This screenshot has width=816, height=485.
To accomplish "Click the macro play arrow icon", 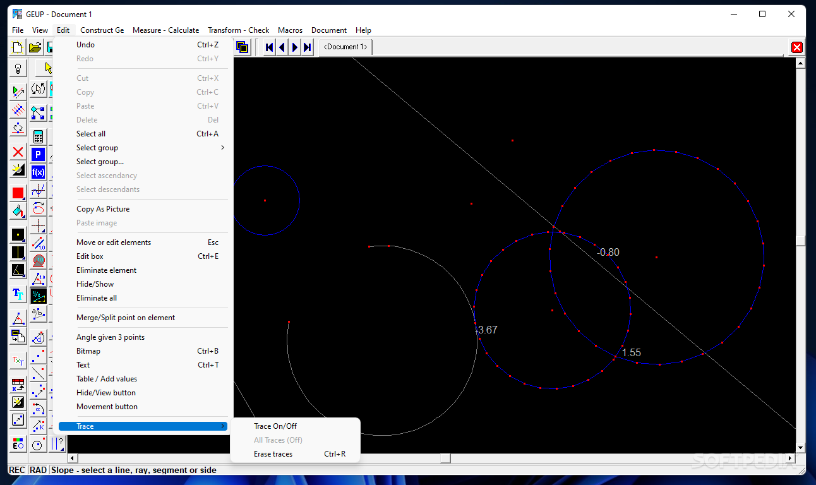I will pyautogui.click(x=18, y=92).
